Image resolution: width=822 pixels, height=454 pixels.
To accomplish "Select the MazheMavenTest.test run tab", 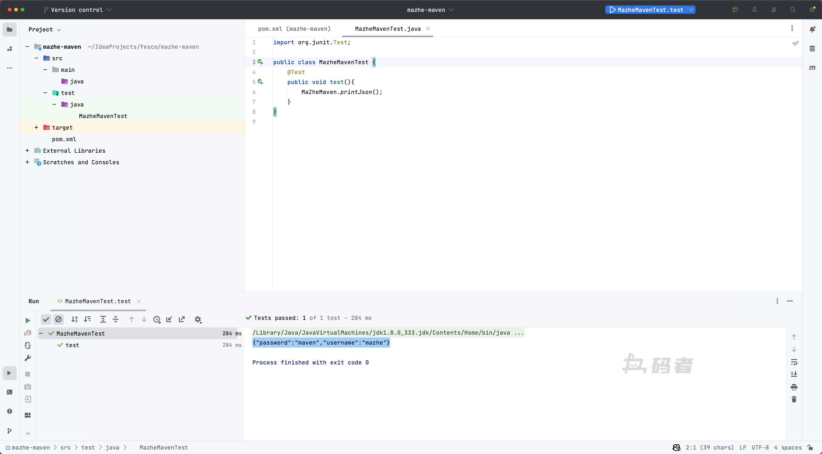I will click(98, 301).
